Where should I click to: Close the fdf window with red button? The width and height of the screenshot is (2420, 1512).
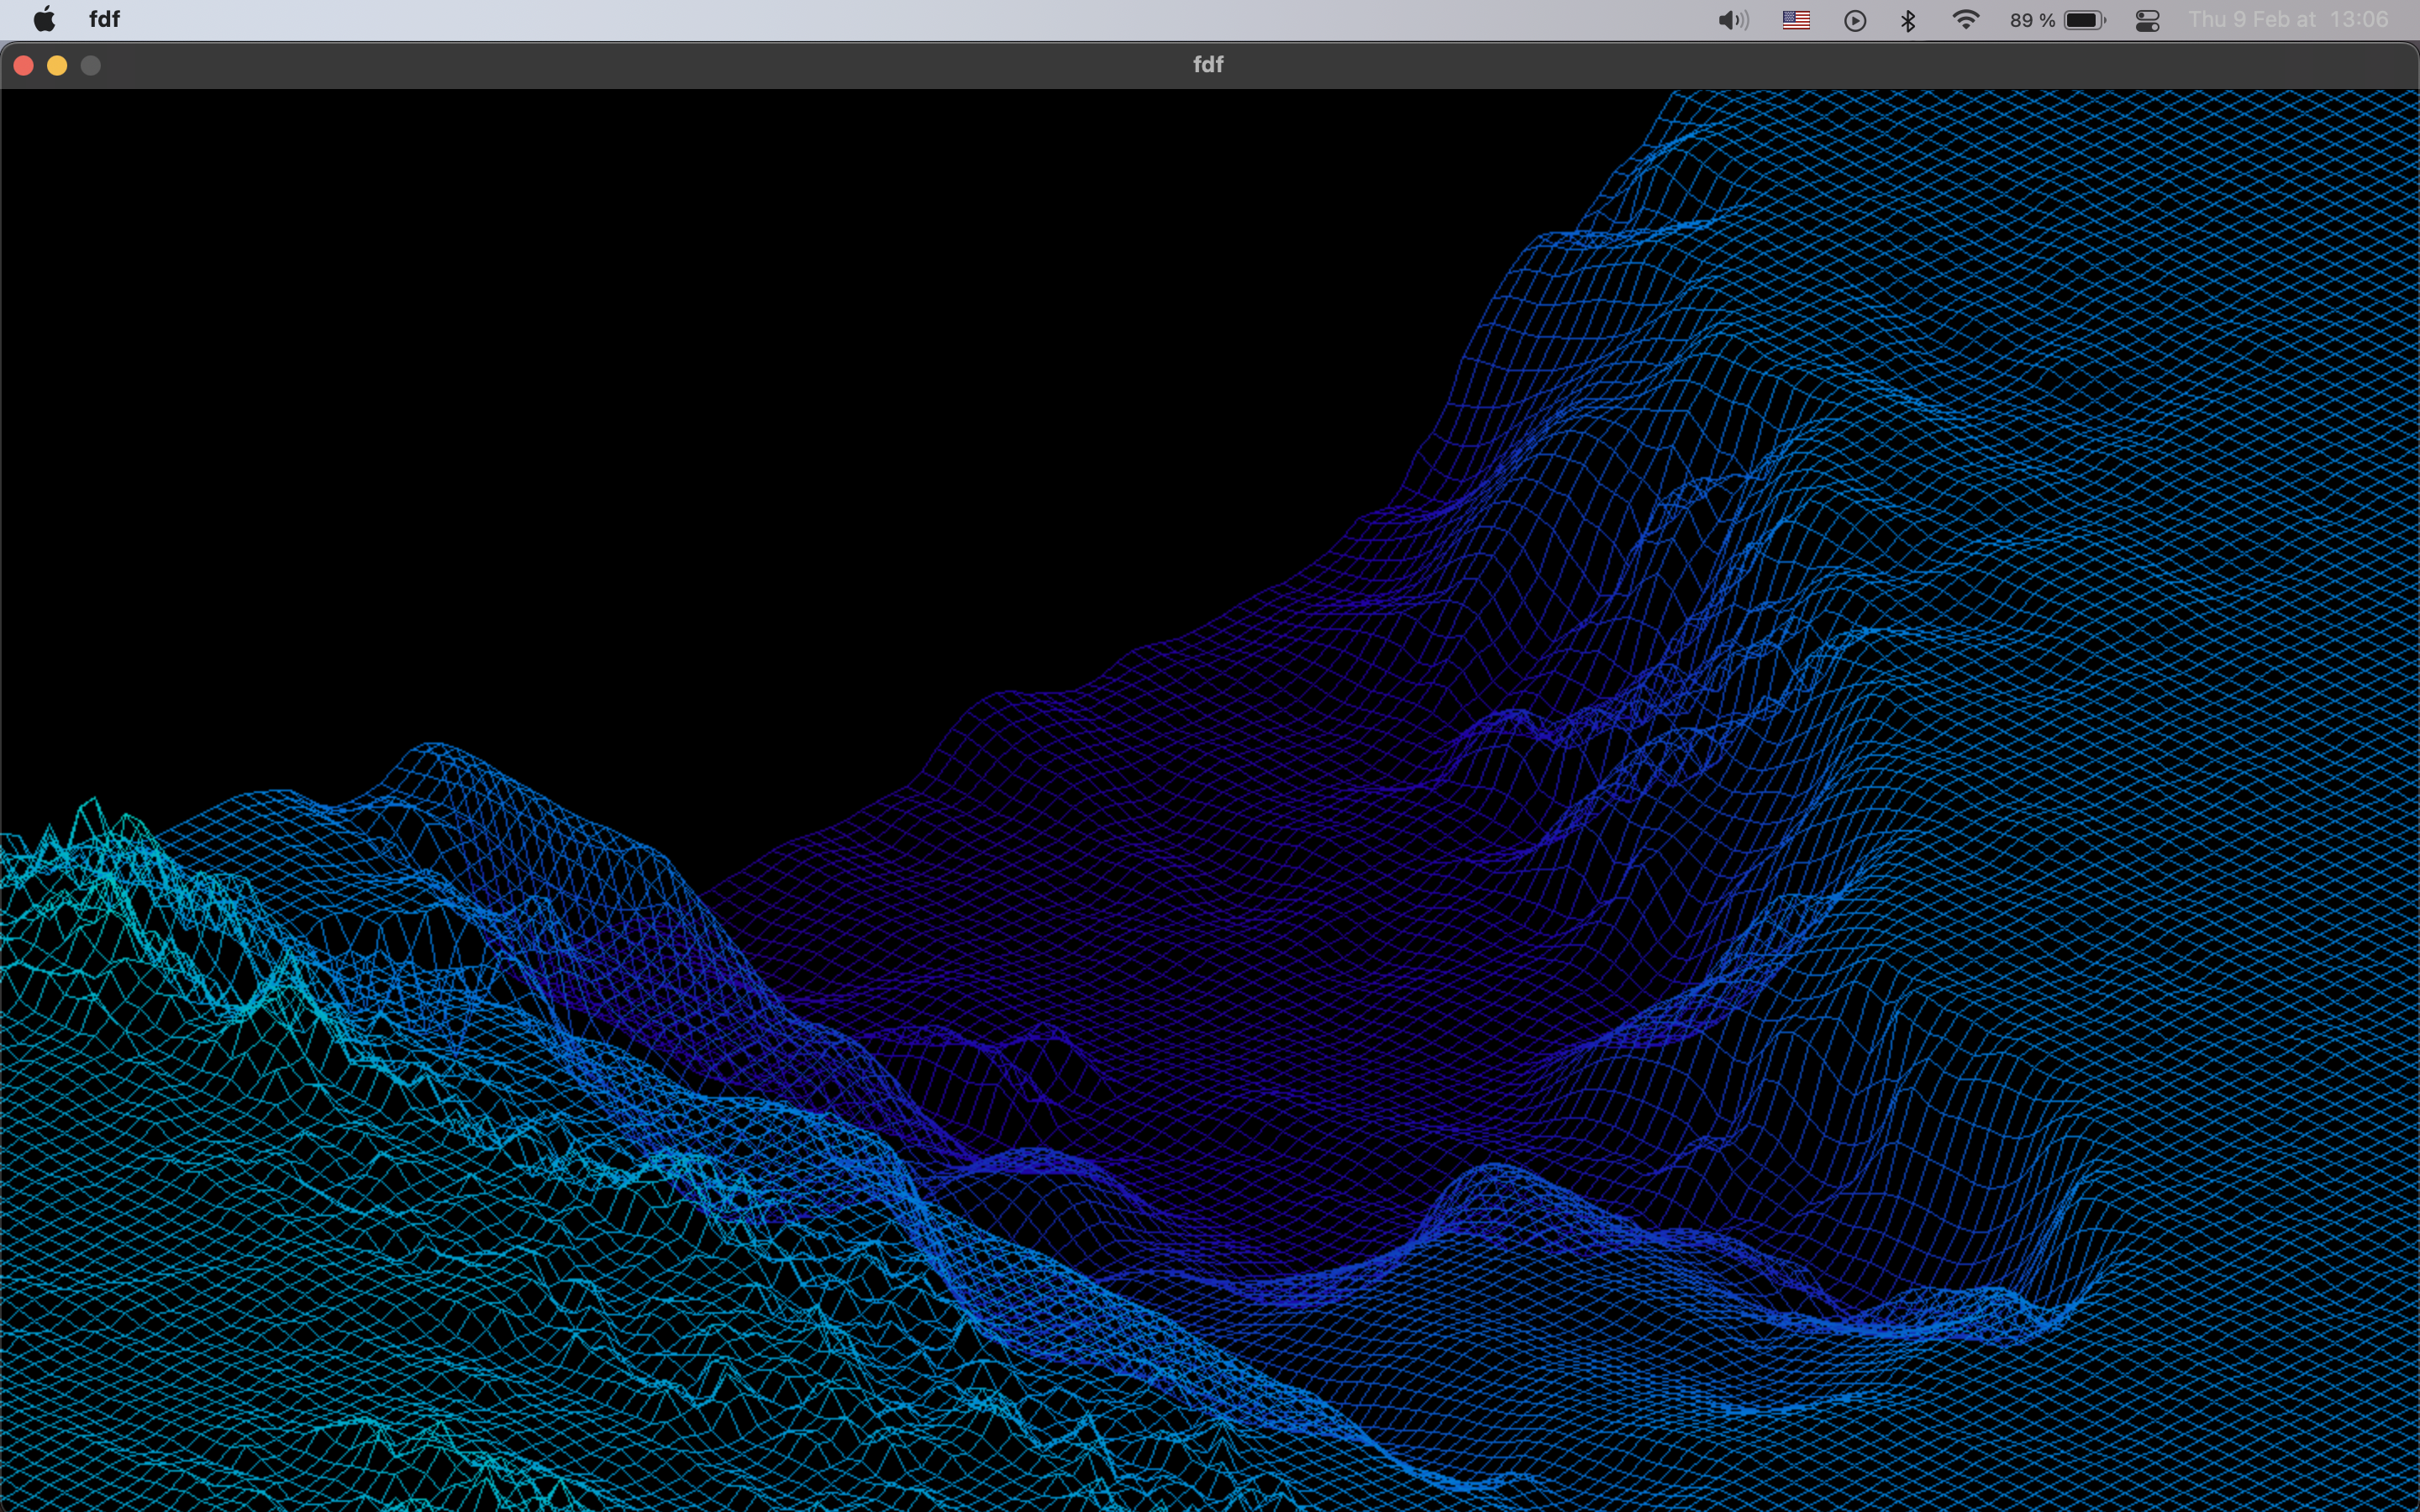pos(24,65)
